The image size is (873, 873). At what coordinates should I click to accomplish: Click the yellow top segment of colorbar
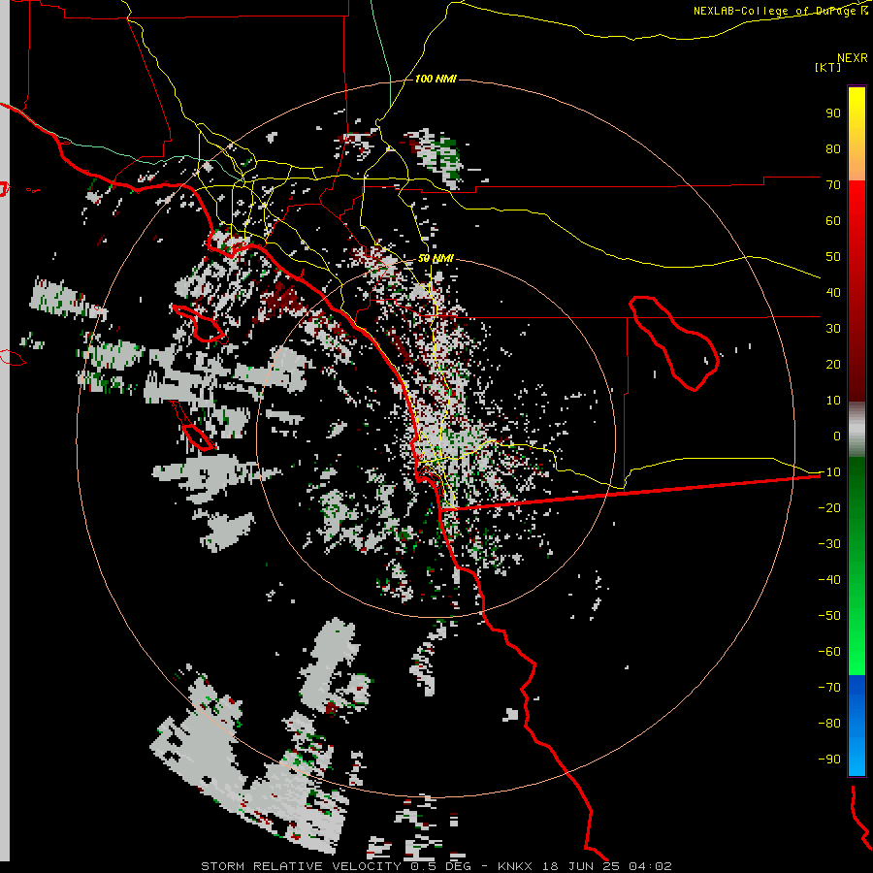[x=857, y=134]
